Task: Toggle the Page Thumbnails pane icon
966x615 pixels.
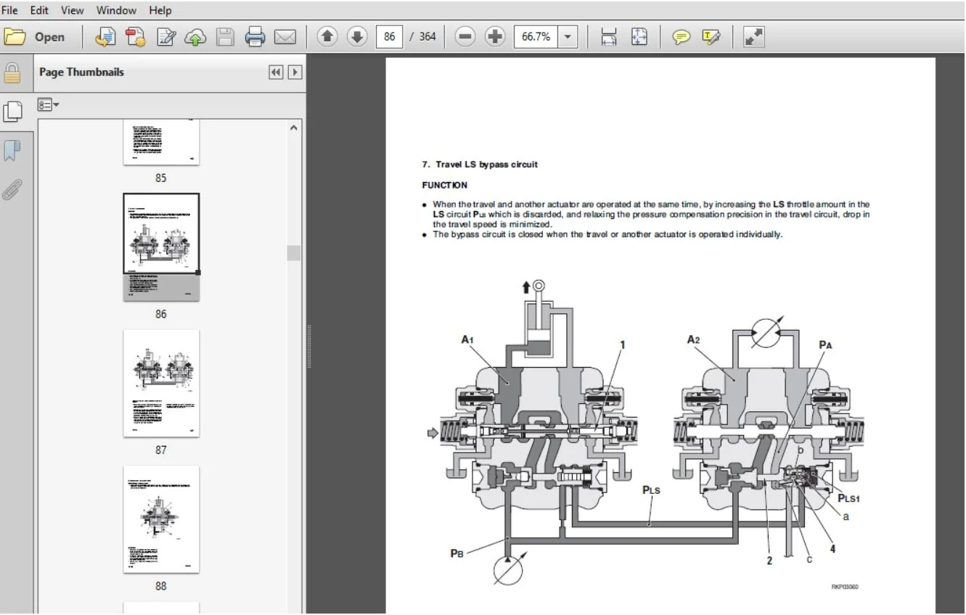Action: pyautogui.click(x=12, y=112)
